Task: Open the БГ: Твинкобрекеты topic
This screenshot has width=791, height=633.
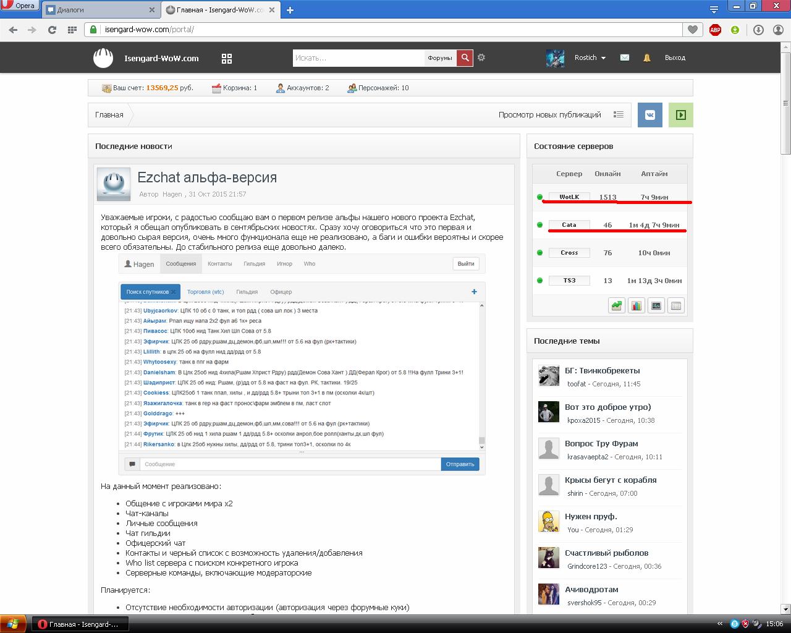Action: click(602, 371)
